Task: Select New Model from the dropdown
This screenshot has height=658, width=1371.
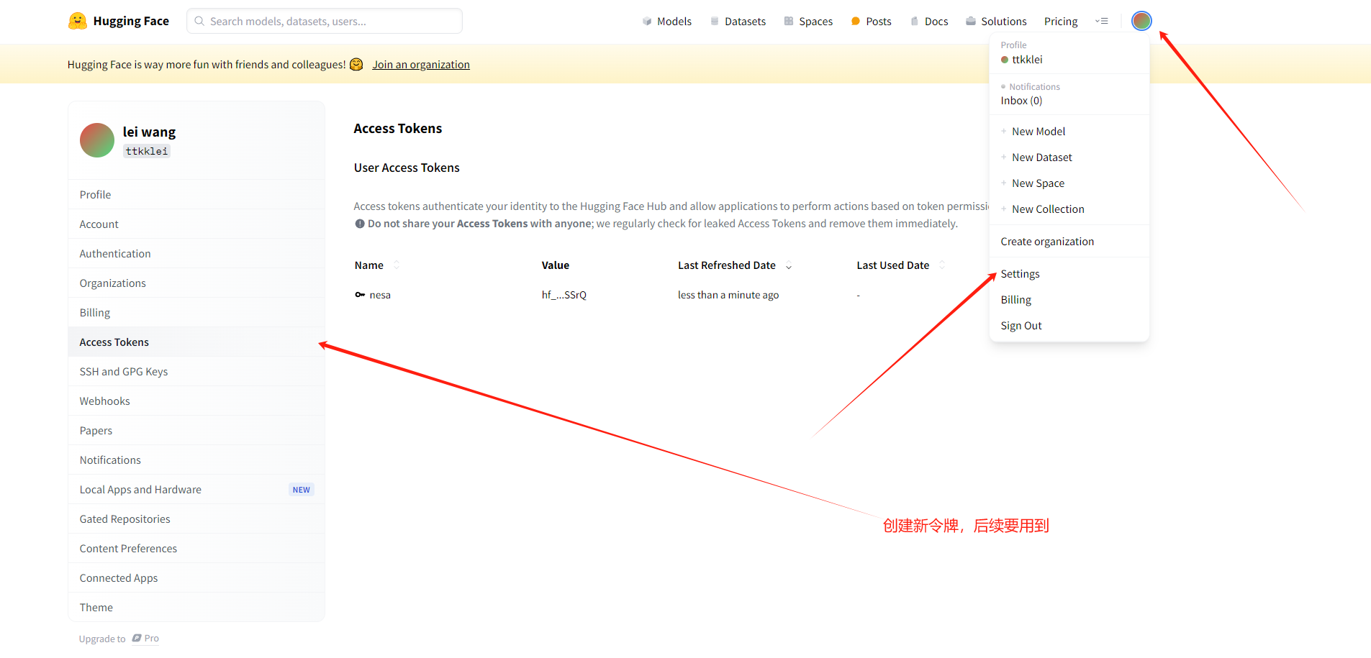Action: tap(1038, 132)
